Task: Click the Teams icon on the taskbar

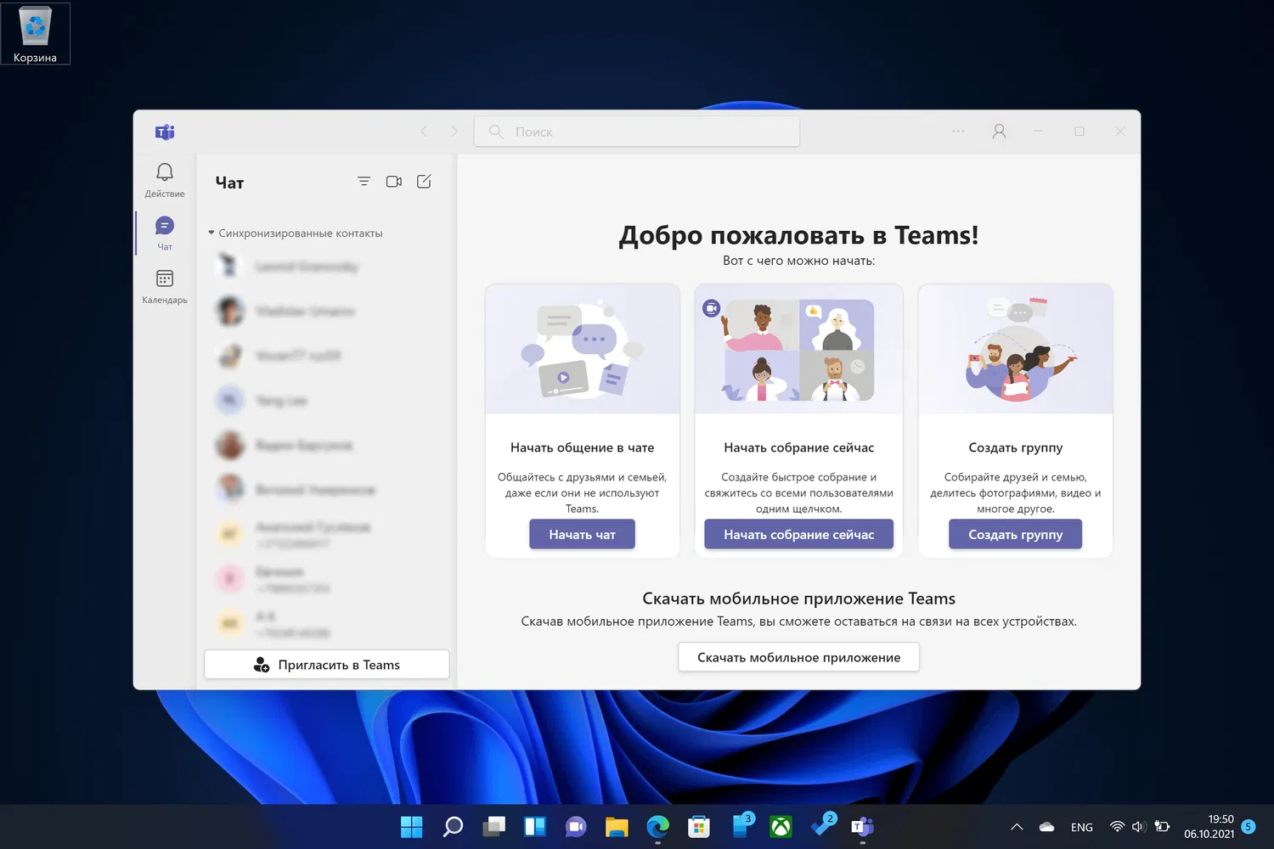Action: pyautogui.click(x=863, y=826)
